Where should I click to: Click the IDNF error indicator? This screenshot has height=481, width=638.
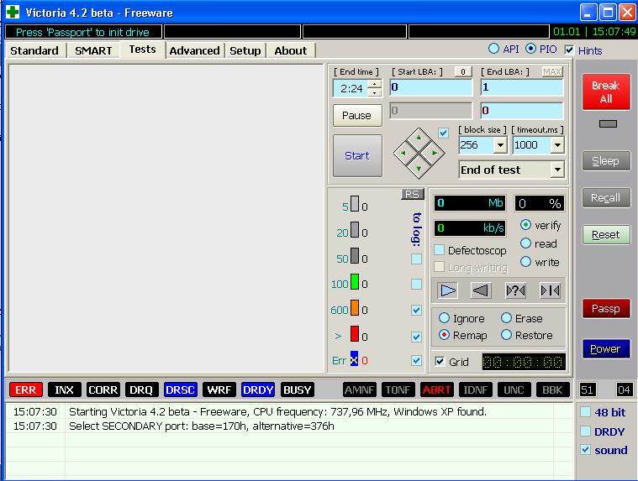475,390
